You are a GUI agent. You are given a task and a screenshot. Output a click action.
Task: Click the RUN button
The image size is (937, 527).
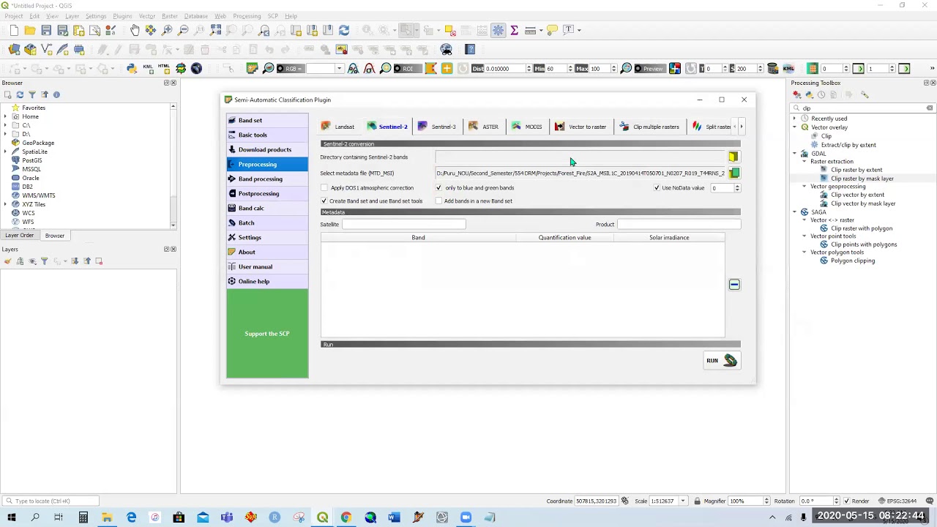(x=721, y=360)
